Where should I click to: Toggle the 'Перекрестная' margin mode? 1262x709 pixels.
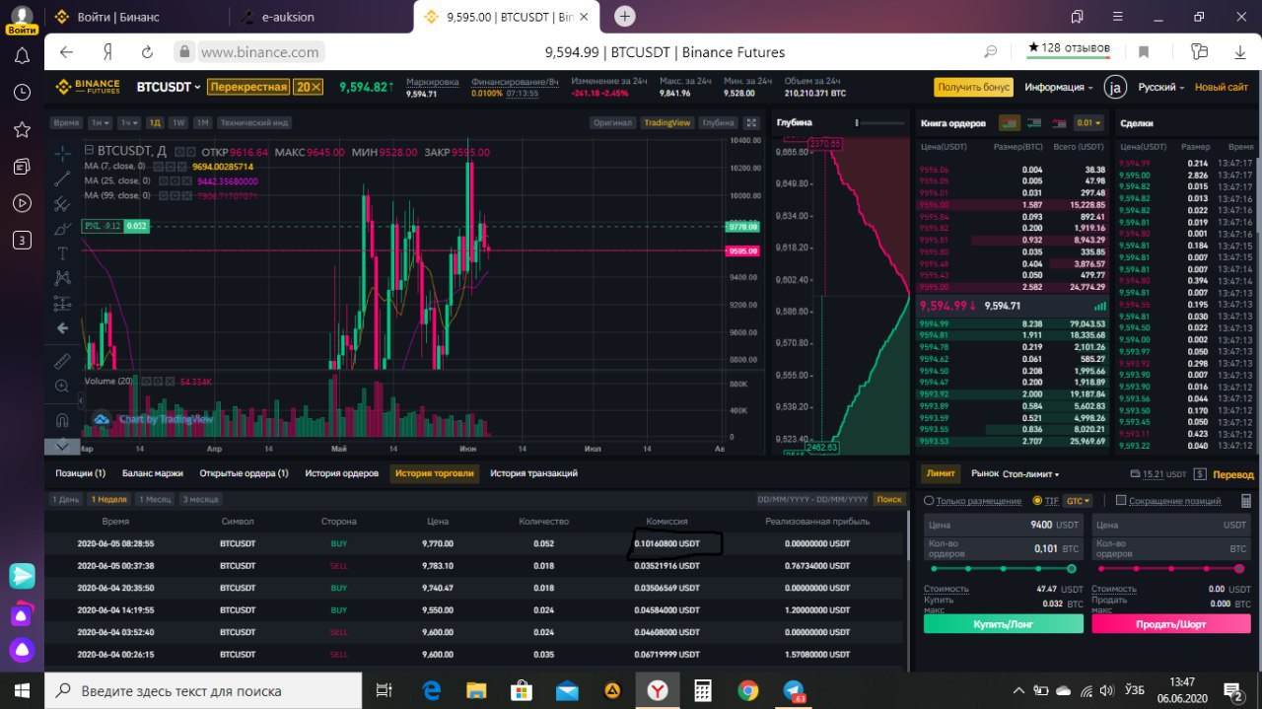pos(248,87)
